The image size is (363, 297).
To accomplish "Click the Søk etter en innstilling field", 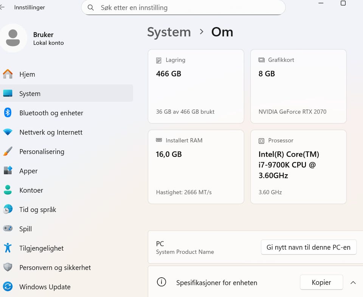I will (x=183, y=8).
